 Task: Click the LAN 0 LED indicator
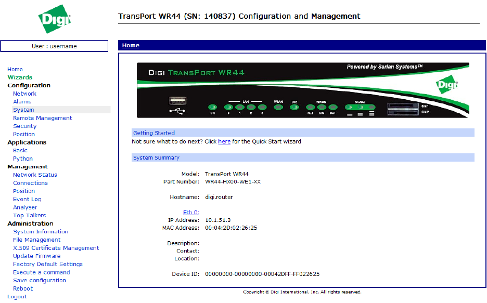point(228,107)
